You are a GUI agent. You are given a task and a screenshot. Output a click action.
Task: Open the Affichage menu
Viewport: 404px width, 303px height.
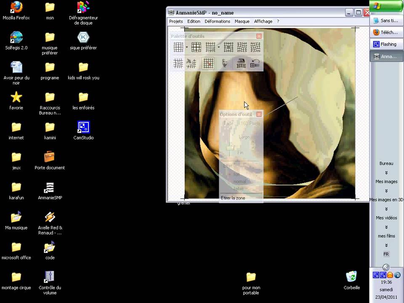[x=263, y=21]
